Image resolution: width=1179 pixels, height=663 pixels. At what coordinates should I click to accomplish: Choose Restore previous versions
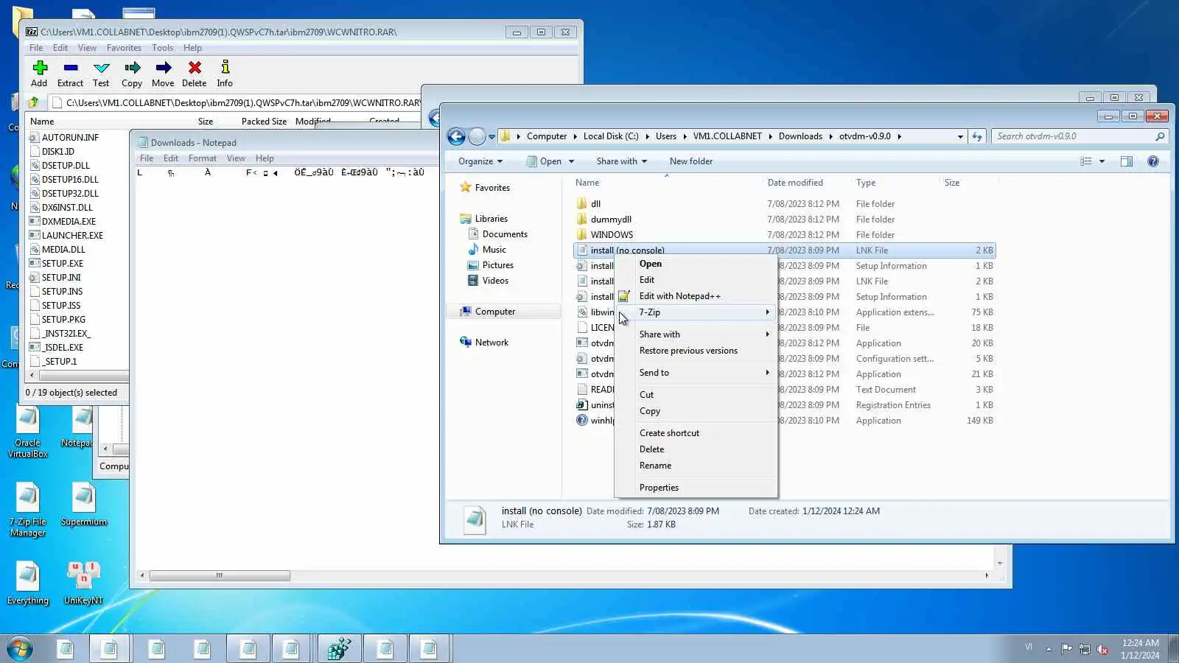tap(696, 351)
